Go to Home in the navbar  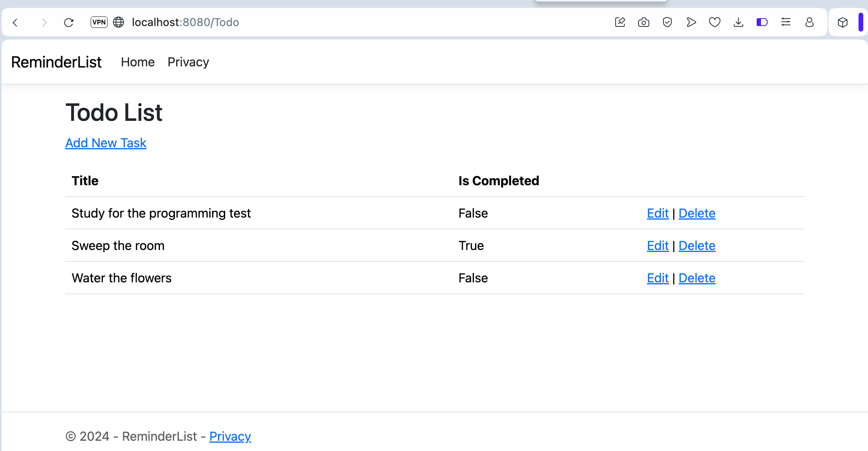[x=138, y=62]
